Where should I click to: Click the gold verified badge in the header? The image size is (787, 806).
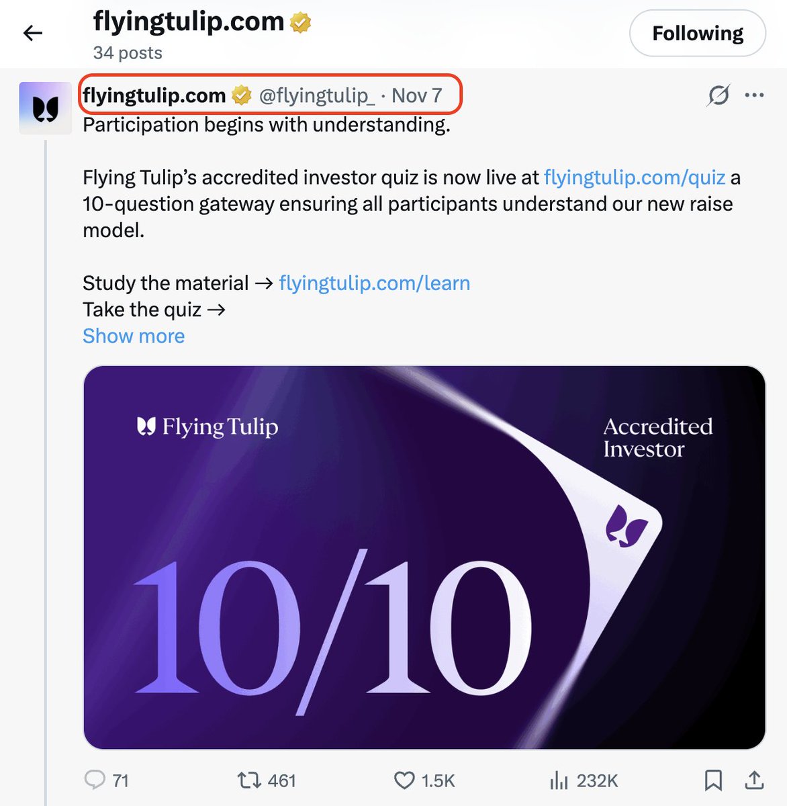pyautogui.click(x=300, y=23)
